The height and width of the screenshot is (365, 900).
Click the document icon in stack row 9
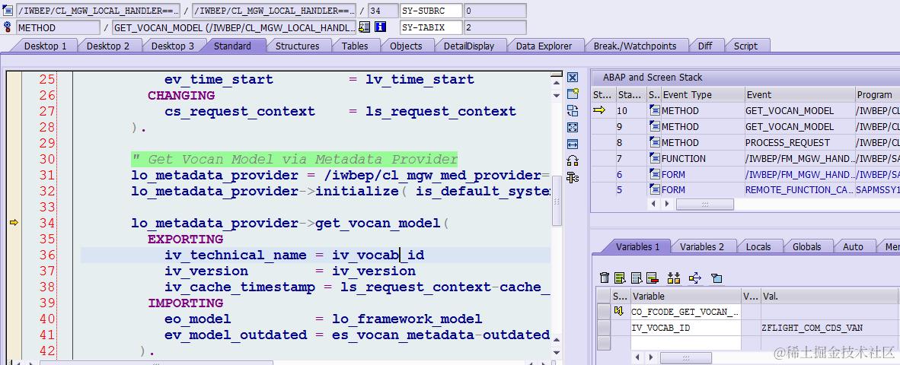click(x=654, y=127)
